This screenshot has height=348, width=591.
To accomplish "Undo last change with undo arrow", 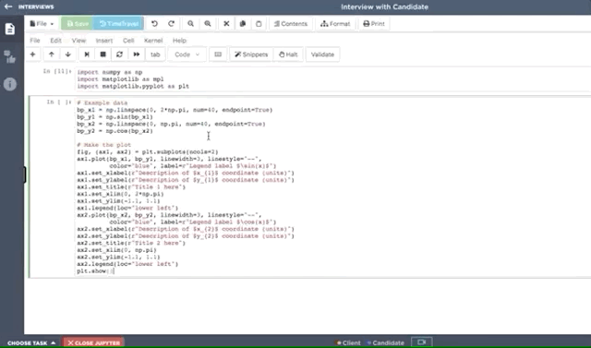I will pyautogui.click(x=154, y=24).
